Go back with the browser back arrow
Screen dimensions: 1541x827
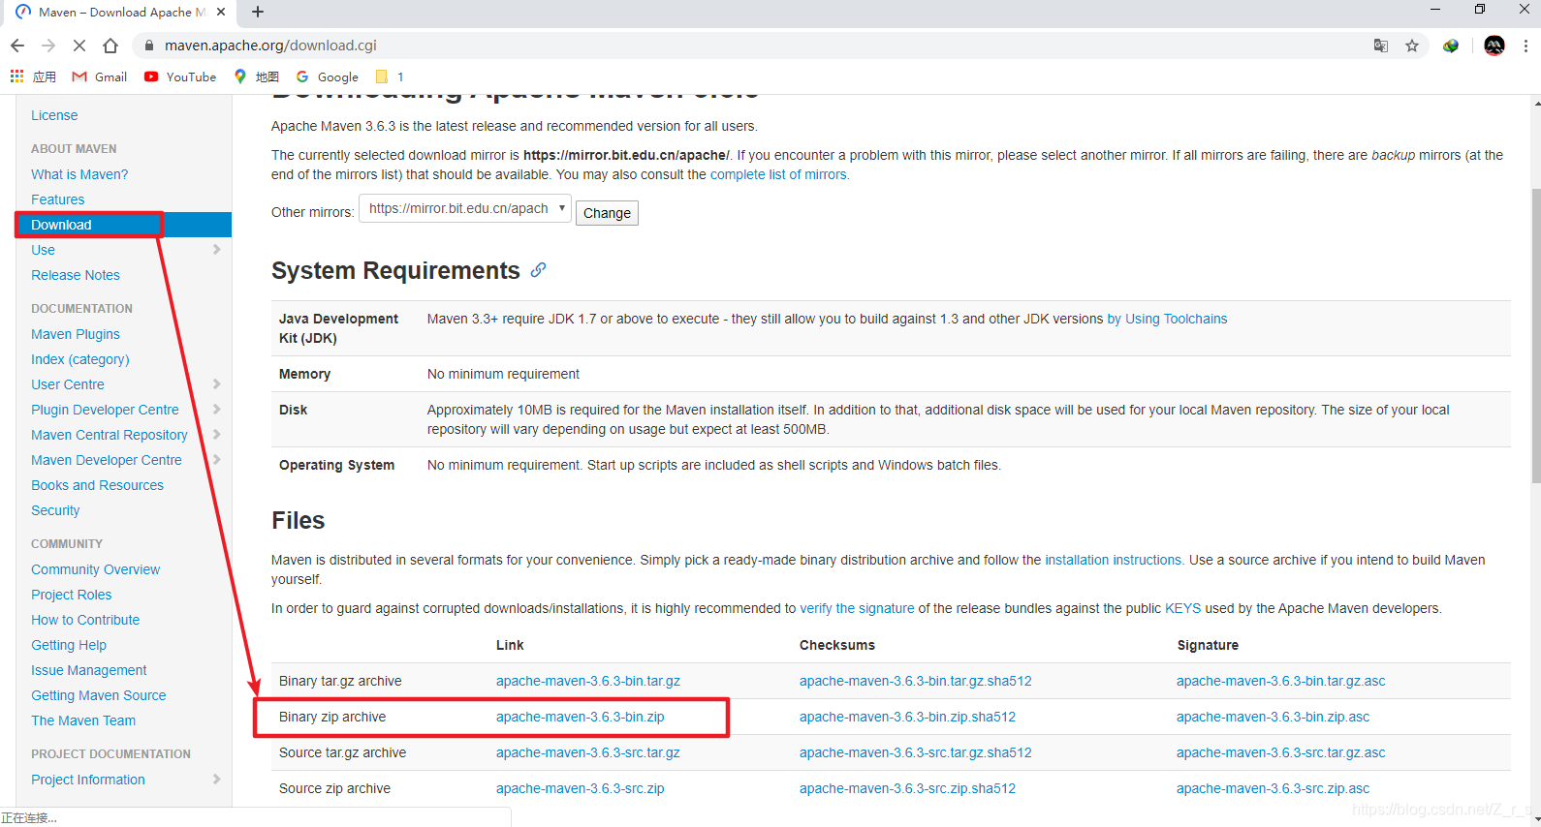tap(17, 46)
